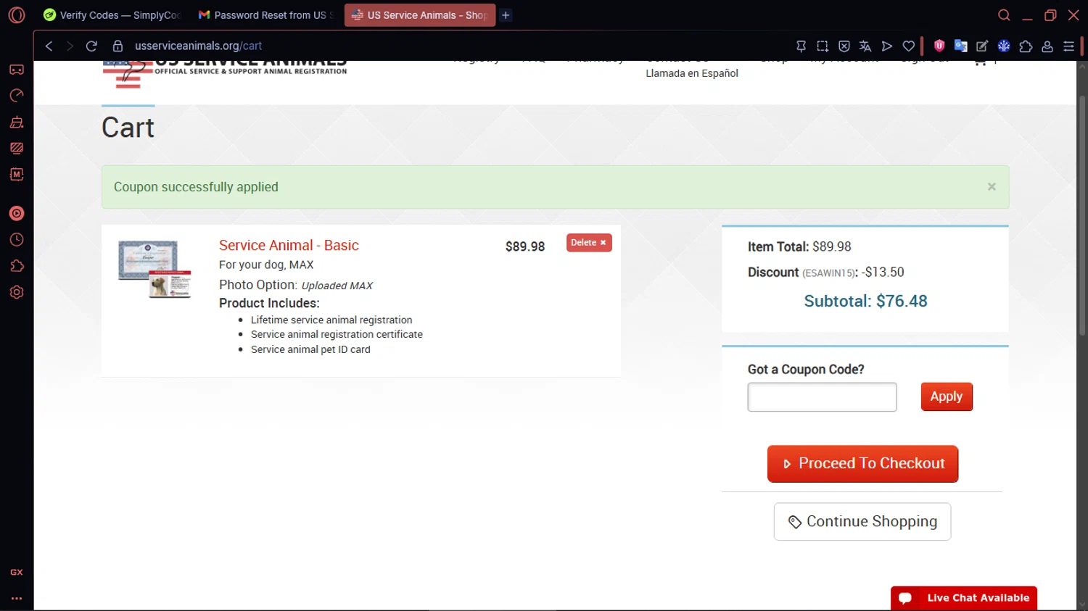This screenshot has height=611, width=1088.
Task: Open GX Cleaner broom icon
Action: 17,122
